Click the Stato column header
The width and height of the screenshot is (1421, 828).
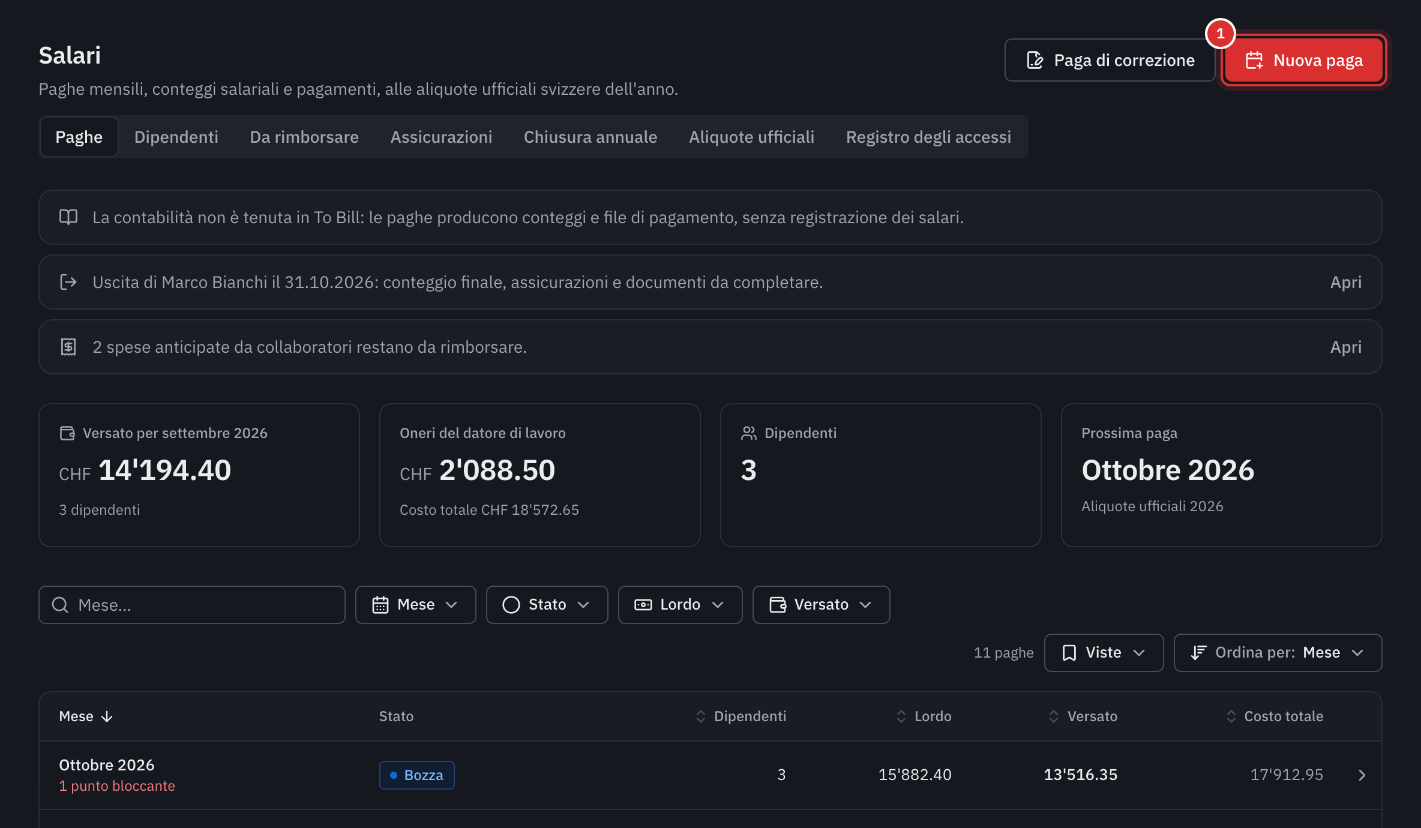point(396,716)
